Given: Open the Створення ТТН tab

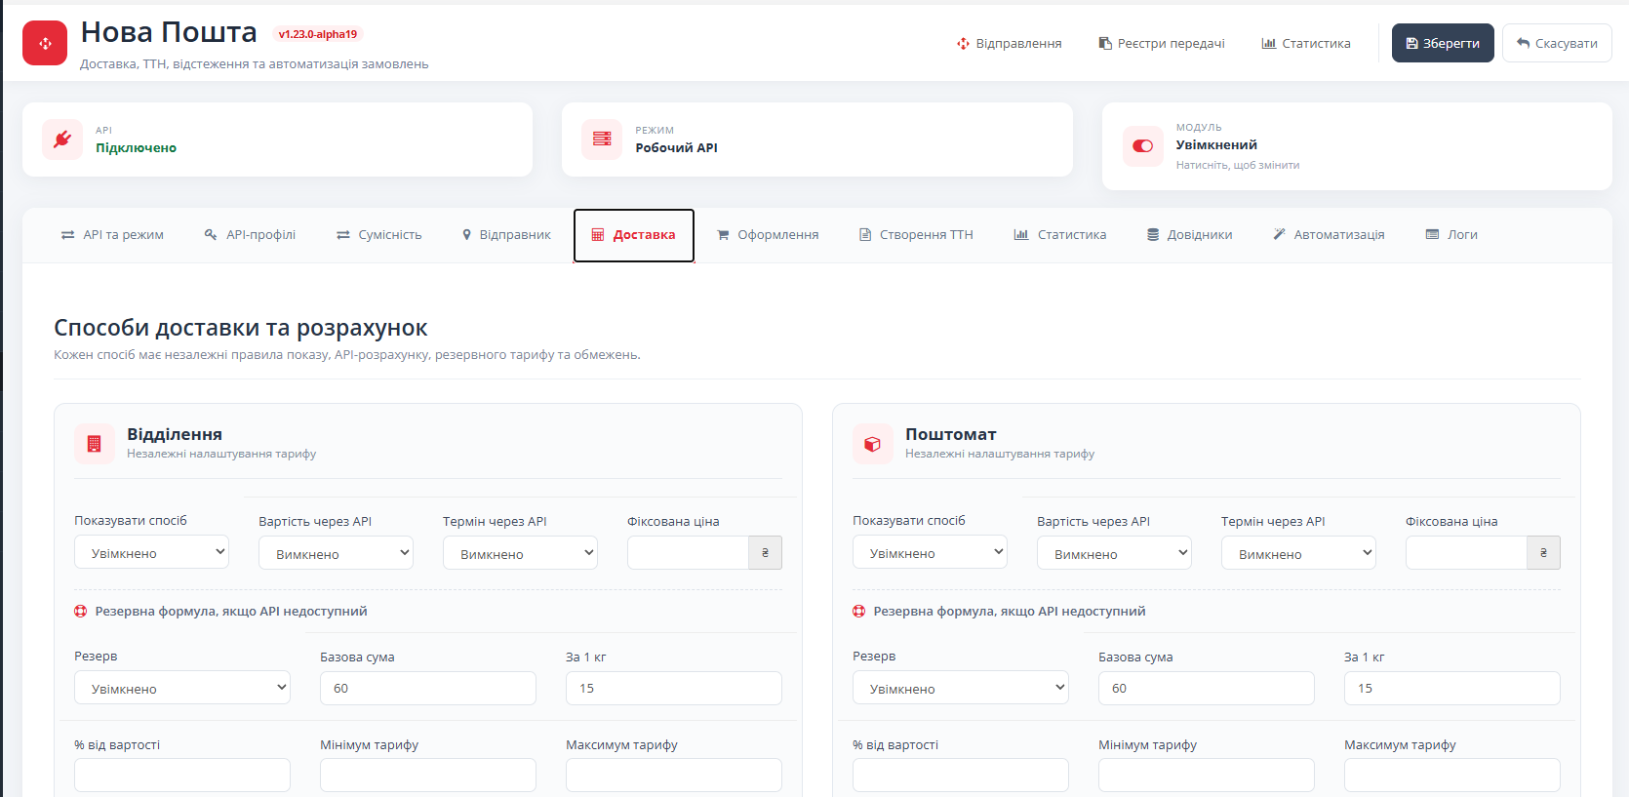Looking at the screenshot, I should tap(916, 235).
